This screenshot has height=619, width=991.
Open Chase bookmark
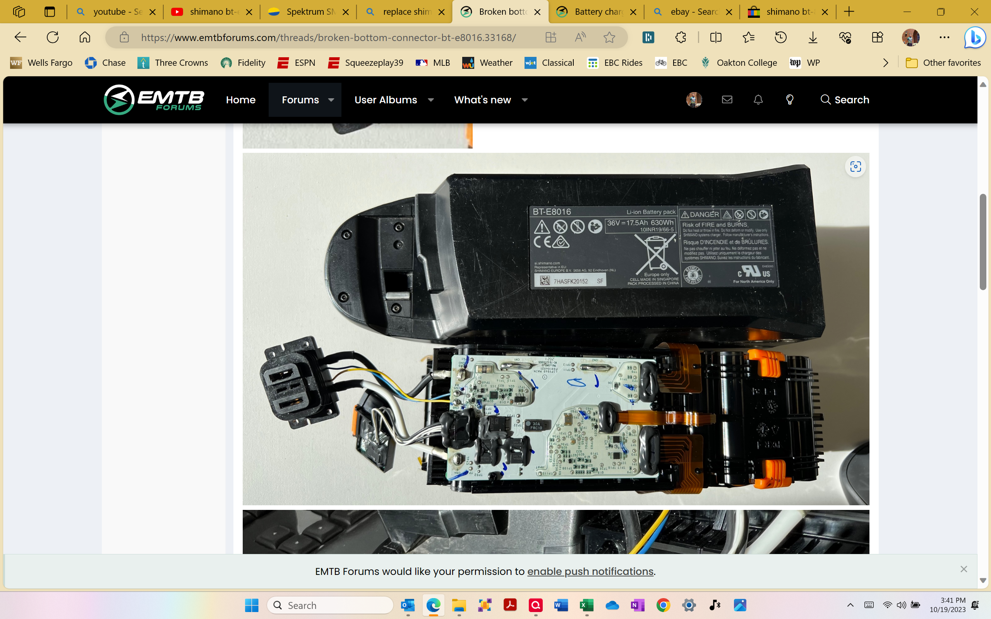105,63
